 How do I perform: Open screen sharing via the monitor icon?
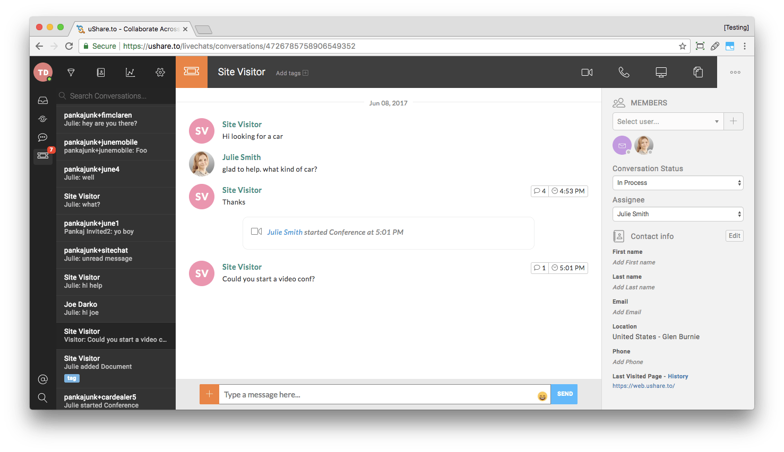click(661, 72)
